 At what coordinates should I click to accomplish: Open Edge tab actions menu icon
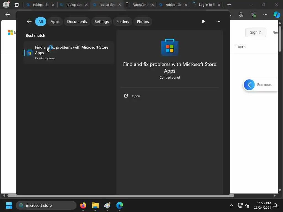click(x=16, y=5)
